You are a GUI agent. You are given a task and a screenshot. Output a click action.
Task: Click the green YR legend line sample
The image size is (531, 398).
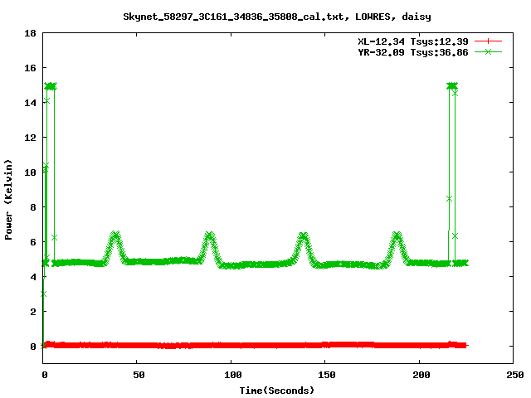point(488,51)
